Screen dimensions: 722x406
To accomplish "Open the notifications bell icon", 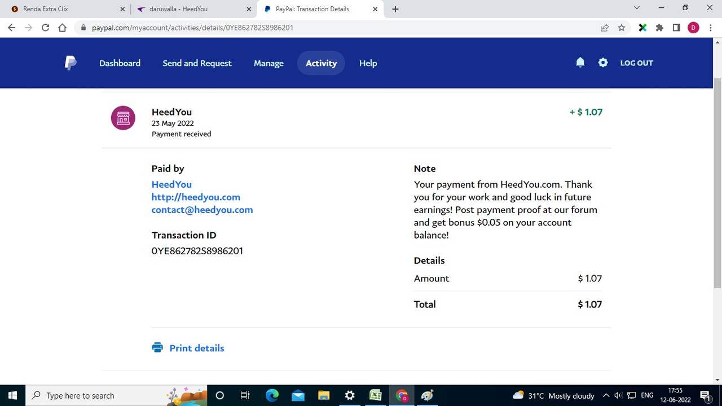I will click(580, 63).
